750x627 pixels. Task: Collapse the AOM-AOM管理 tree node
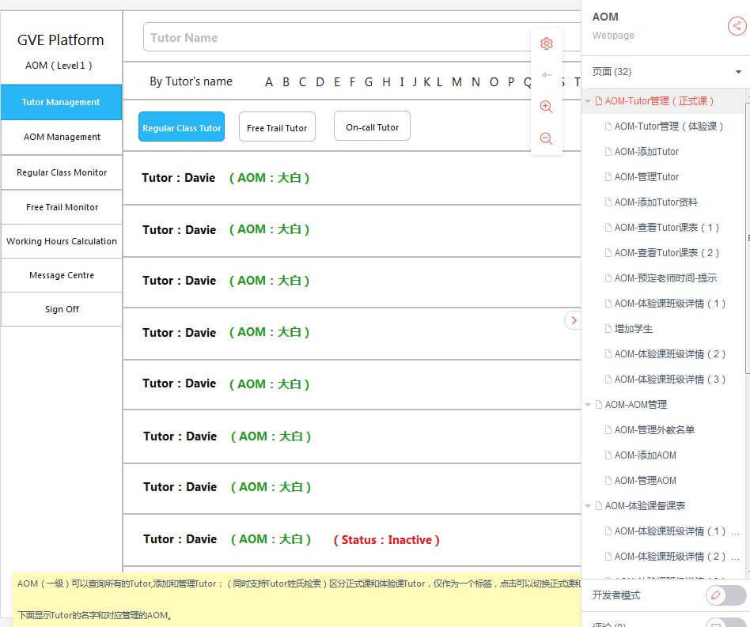click(588, 405)
